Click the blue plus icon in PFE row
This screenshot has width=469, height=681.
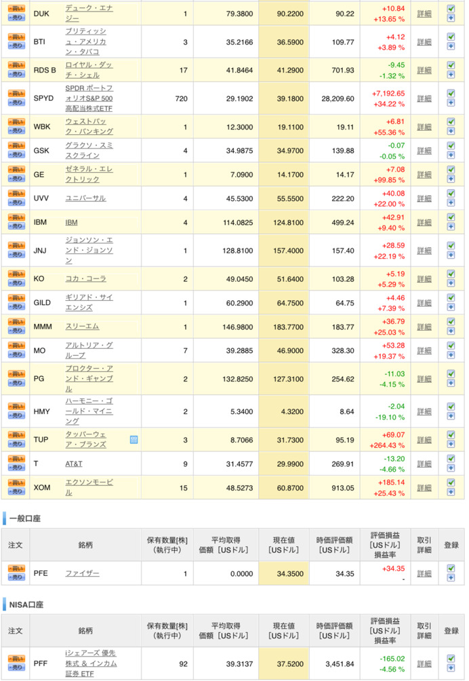point(451,578)
